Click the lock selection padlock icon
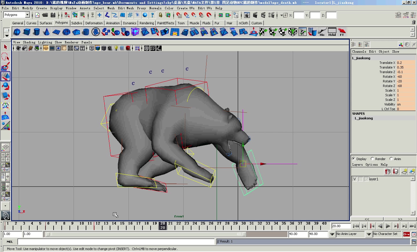417x252 pixels. tap(160, 15)
